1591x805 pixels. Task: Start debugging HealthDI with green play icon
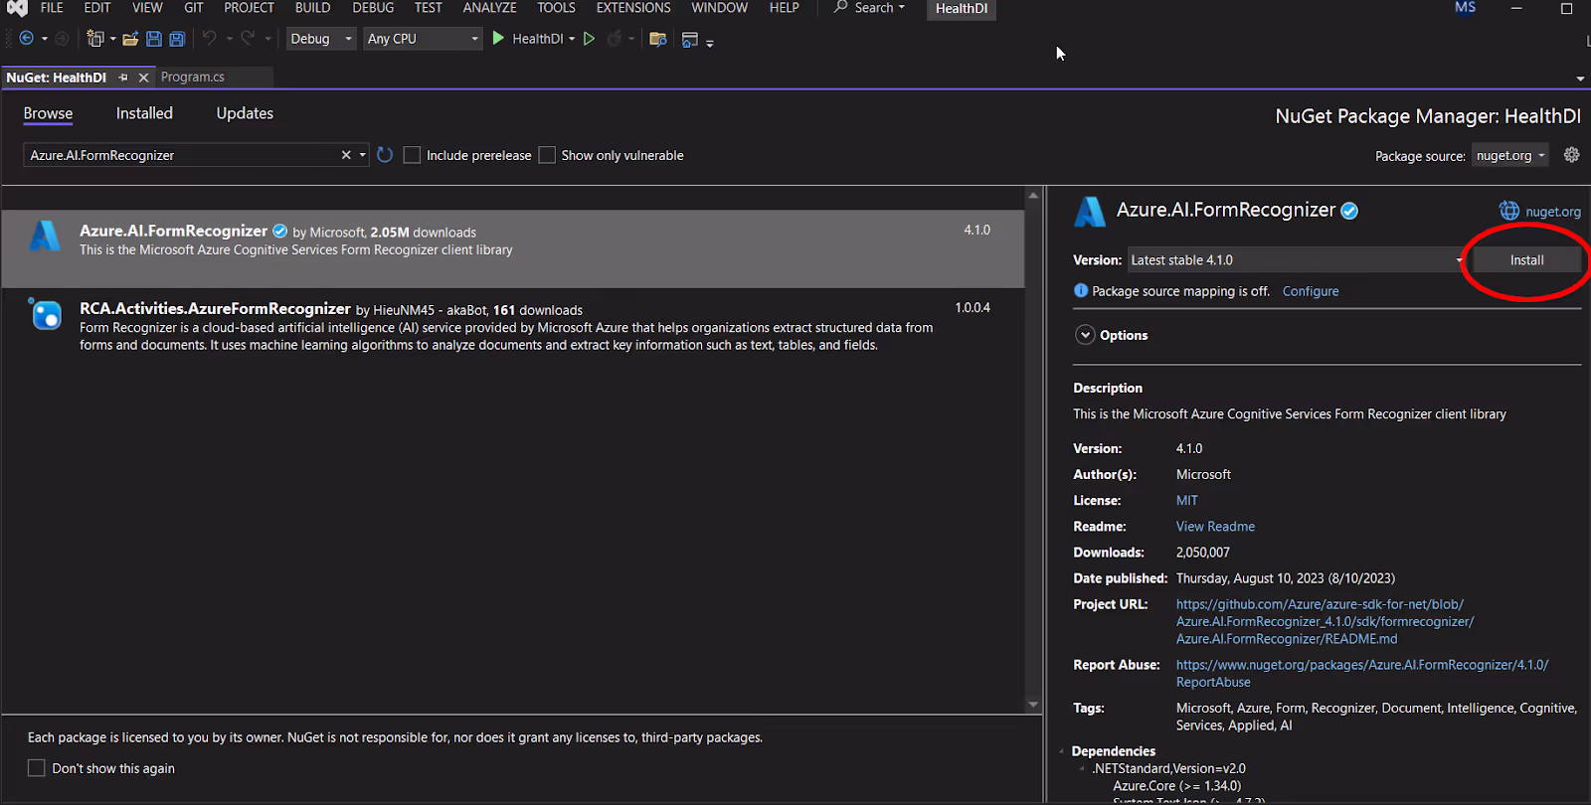tap(498, 39)
